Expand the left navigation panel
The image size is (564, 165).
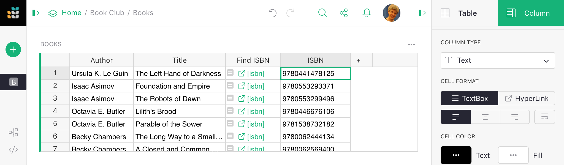pyautogui.click(x=36, y=13)
